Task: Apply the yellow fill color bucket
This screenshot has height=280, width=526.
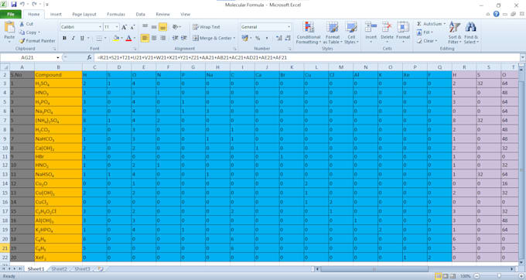Action: tap(116, 38)
